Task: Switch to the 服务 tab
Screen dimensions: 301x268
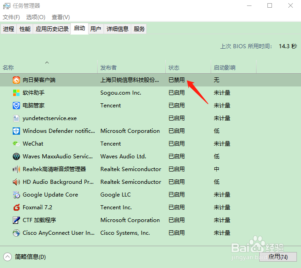Action: coord(139,29)
